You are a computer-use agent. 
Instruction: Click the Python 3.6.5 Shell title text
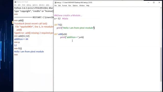pyautogui.click(x=22, y=2)
